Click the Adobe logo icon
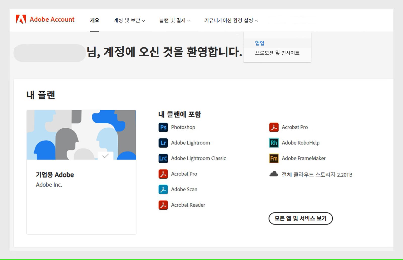 click(x=21, y=19)
